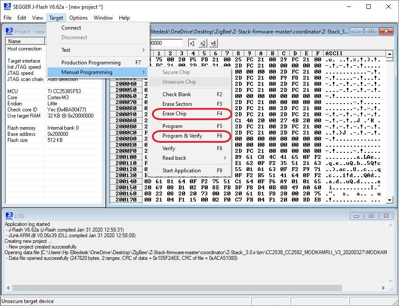The width and height of the screenshot is (399, 306).
Task: Choose Check Blank in submenu
Action: (x=189, y=94)
